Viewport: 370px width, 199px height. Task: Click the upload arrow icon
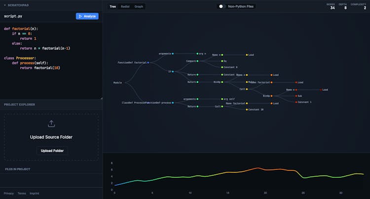[51, 124]
